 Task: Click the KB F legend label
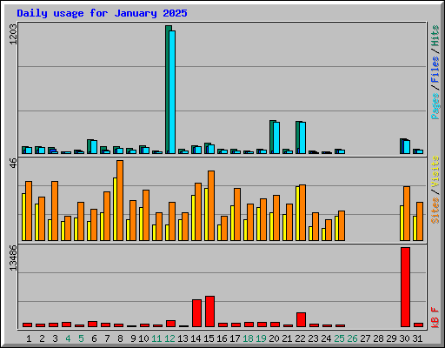pyautogui.click(x=435, y=318)
